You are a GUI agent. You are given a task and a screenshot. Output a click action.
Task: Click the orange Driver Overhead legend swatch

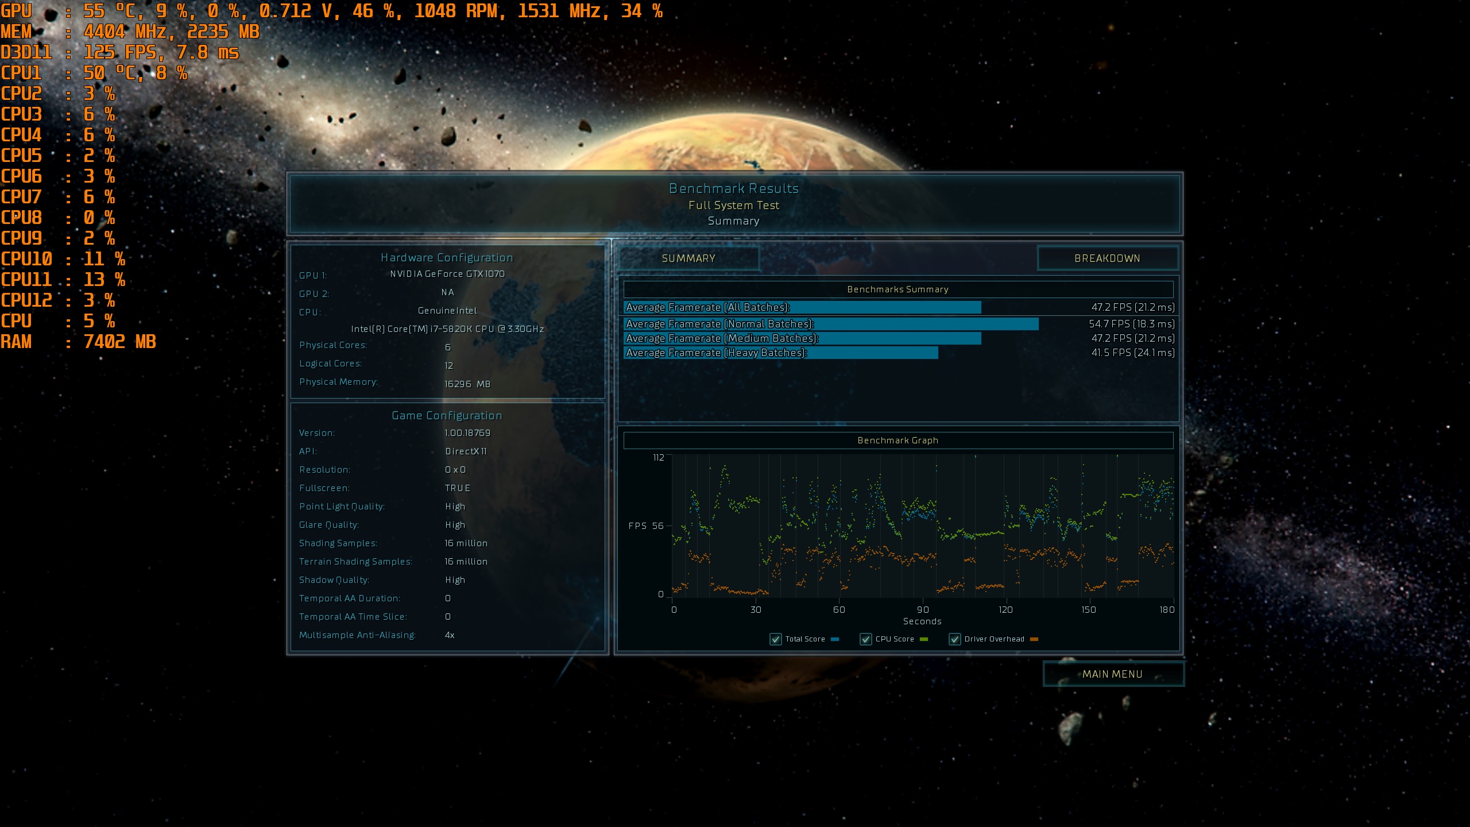(x=1034, y=639)
